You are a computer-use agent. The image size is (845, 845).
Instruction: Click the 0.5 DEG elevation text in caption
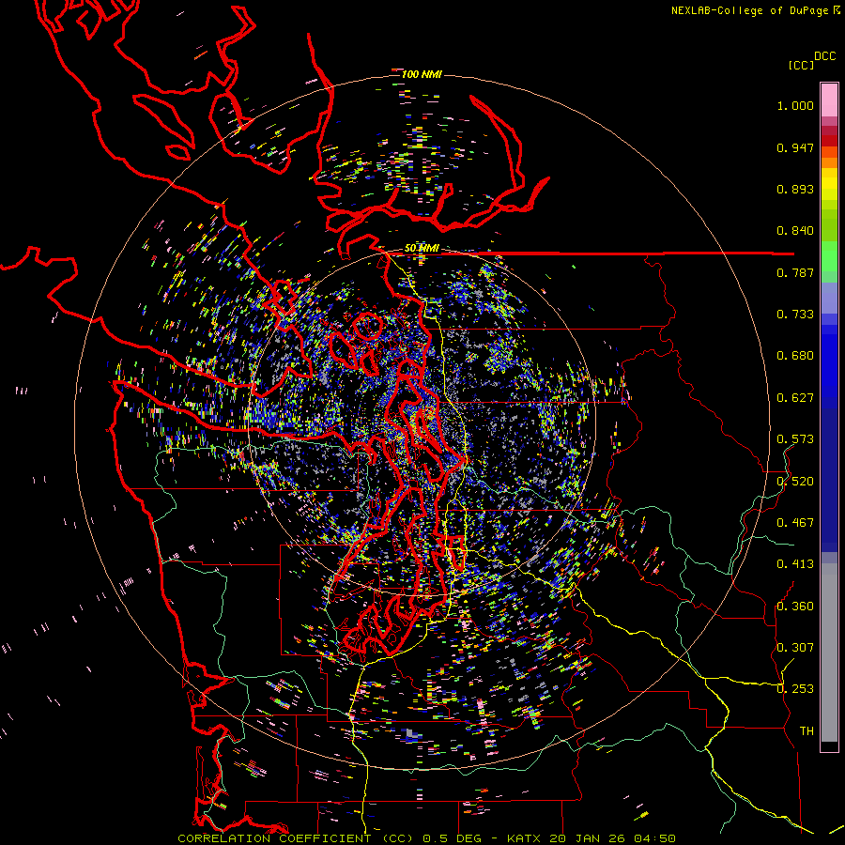click(x=453, y=838)
